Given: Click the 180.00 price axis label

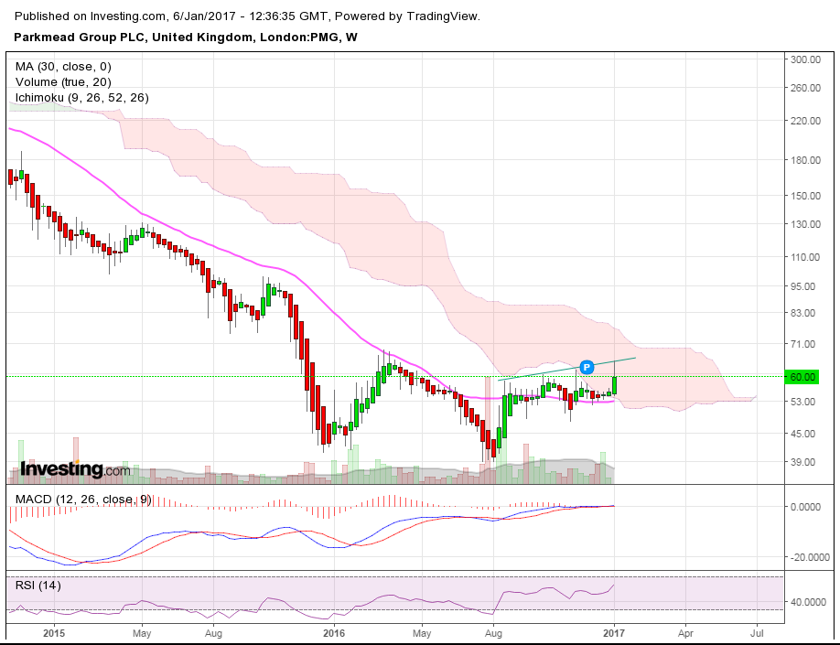Looking at the screenshot, I should tap(805, 160).
